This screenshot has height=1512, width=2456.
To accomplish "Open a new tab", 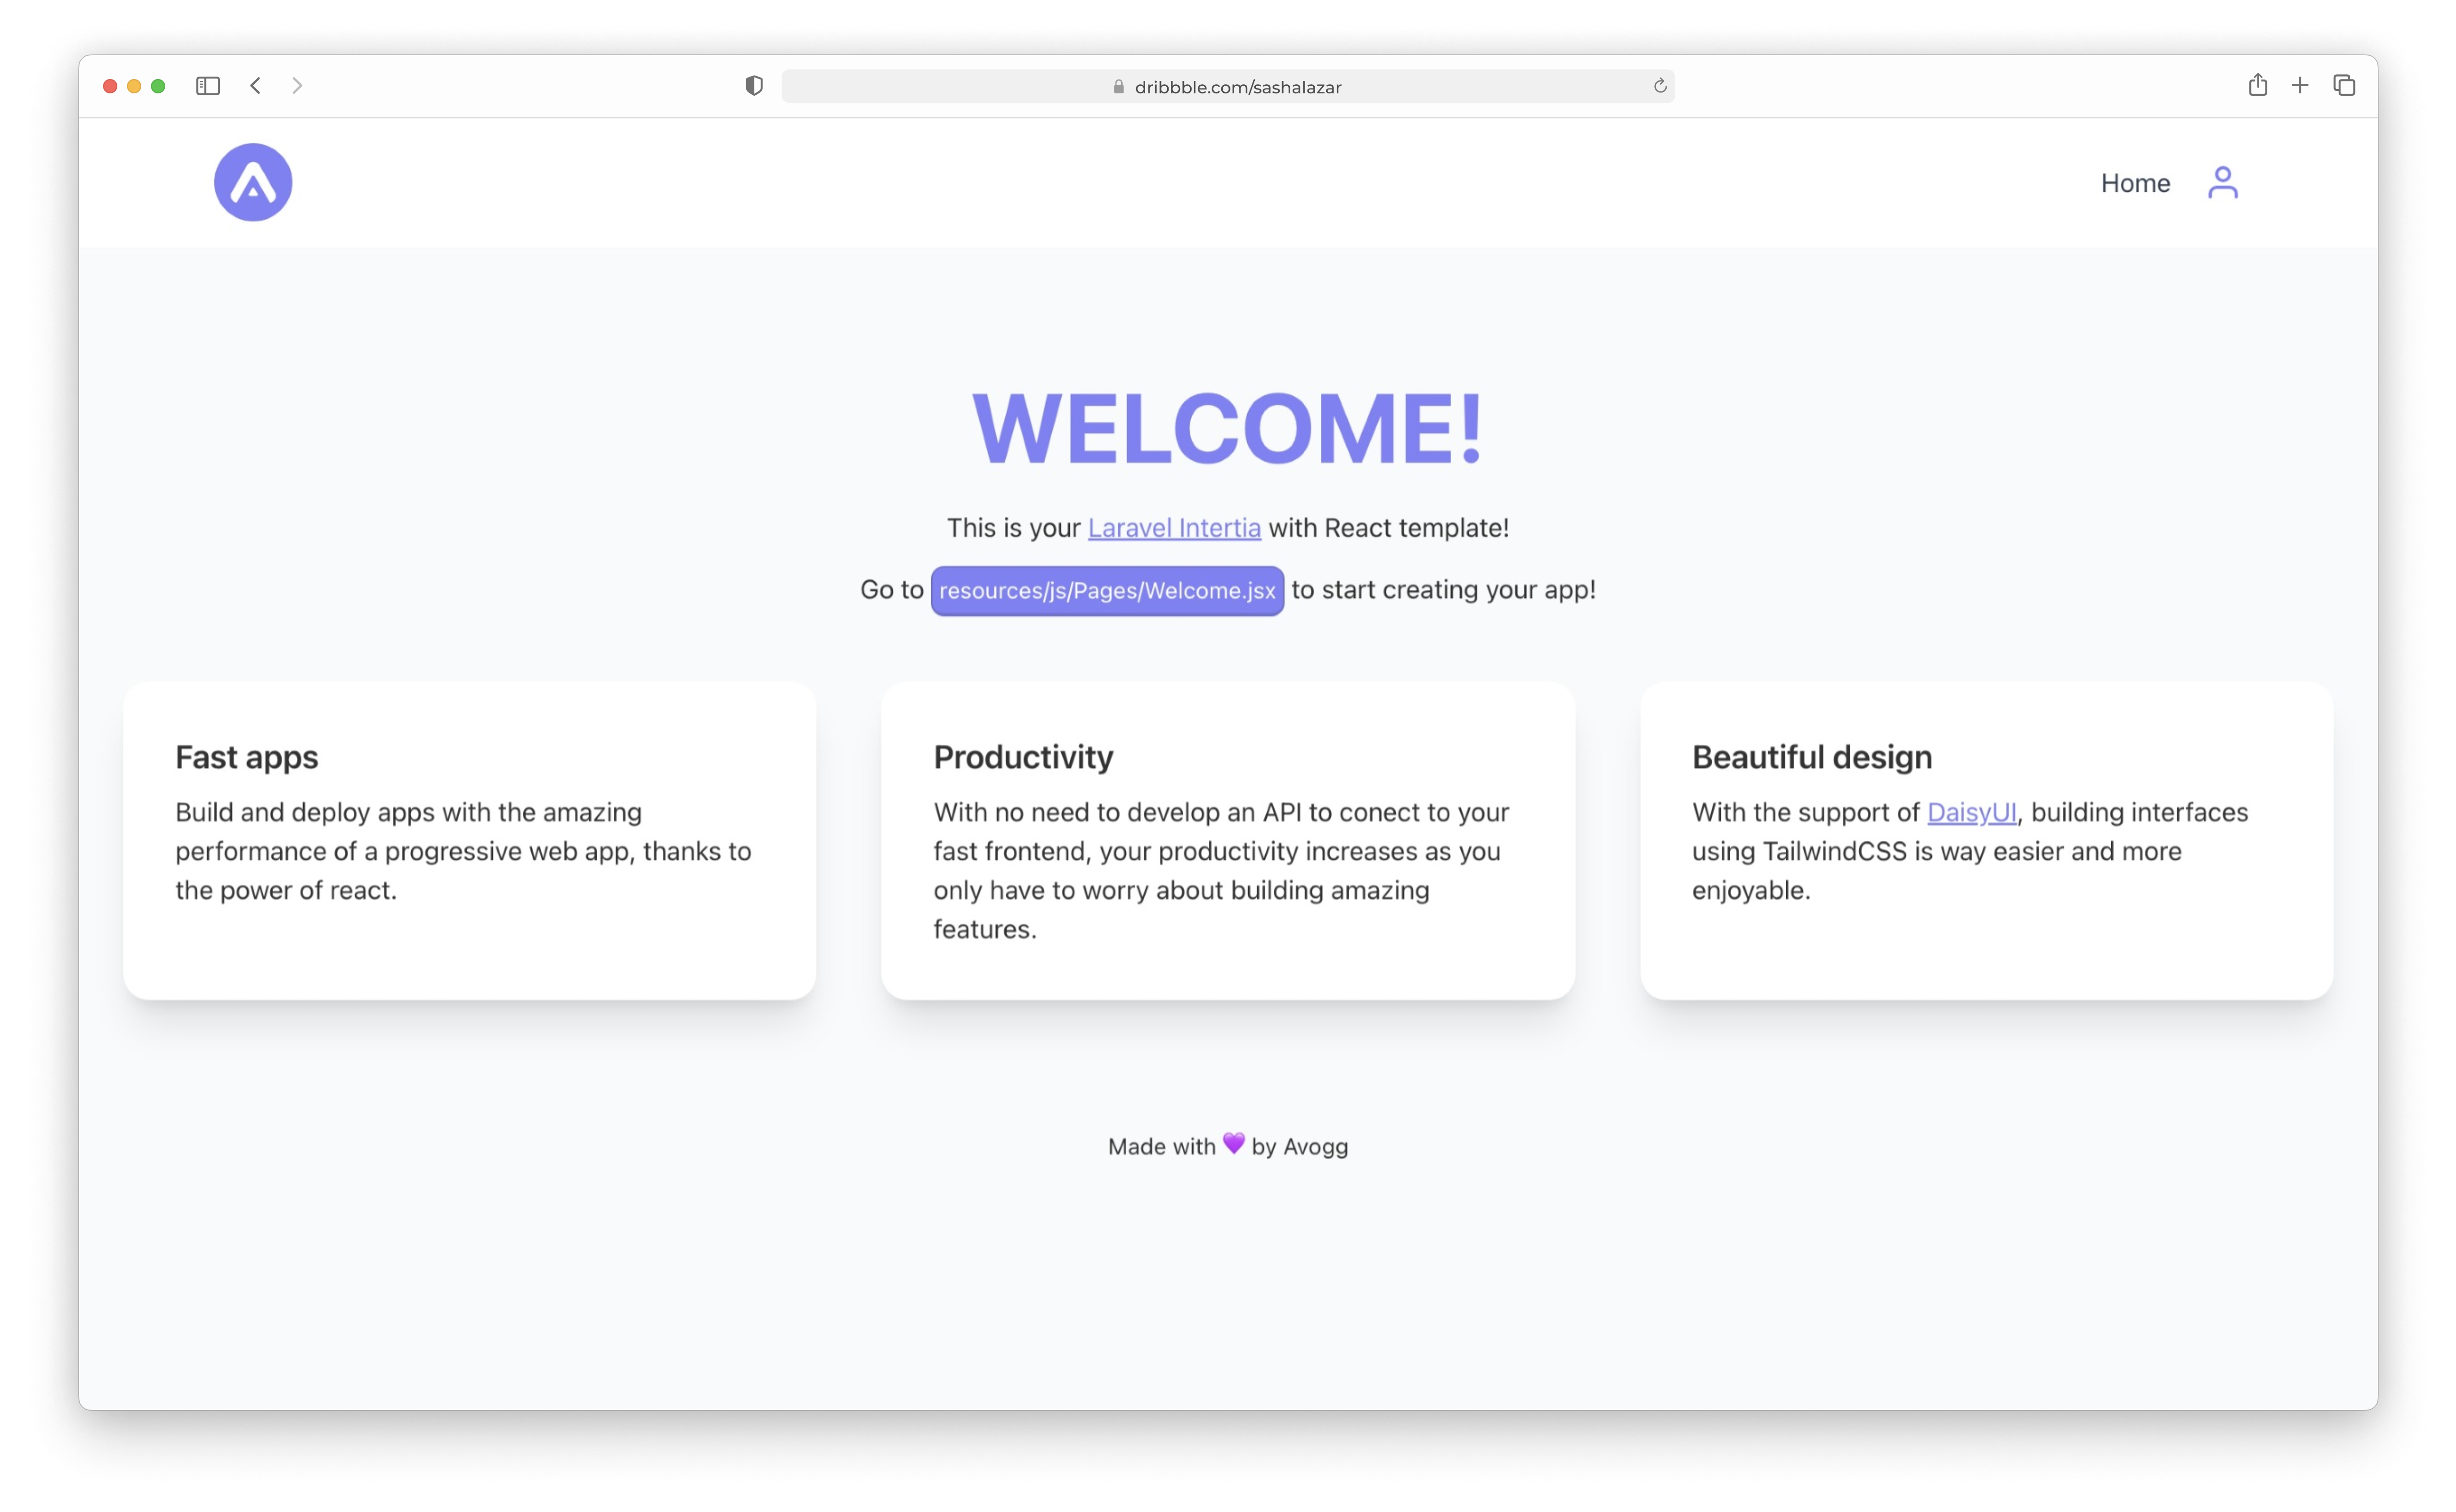I will (x=2300, y=86).
